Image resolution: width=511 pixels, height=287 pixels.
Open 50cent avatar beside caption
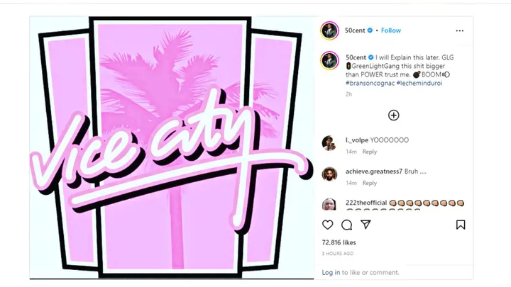[329, 60]
